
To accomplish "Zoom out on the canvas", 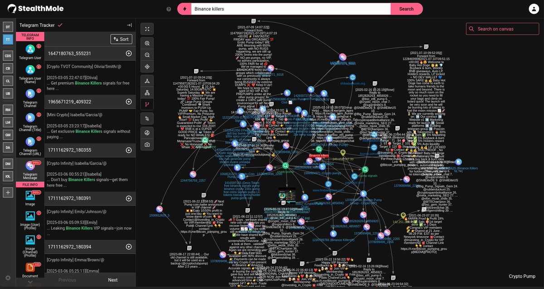I will click(147, 55).
